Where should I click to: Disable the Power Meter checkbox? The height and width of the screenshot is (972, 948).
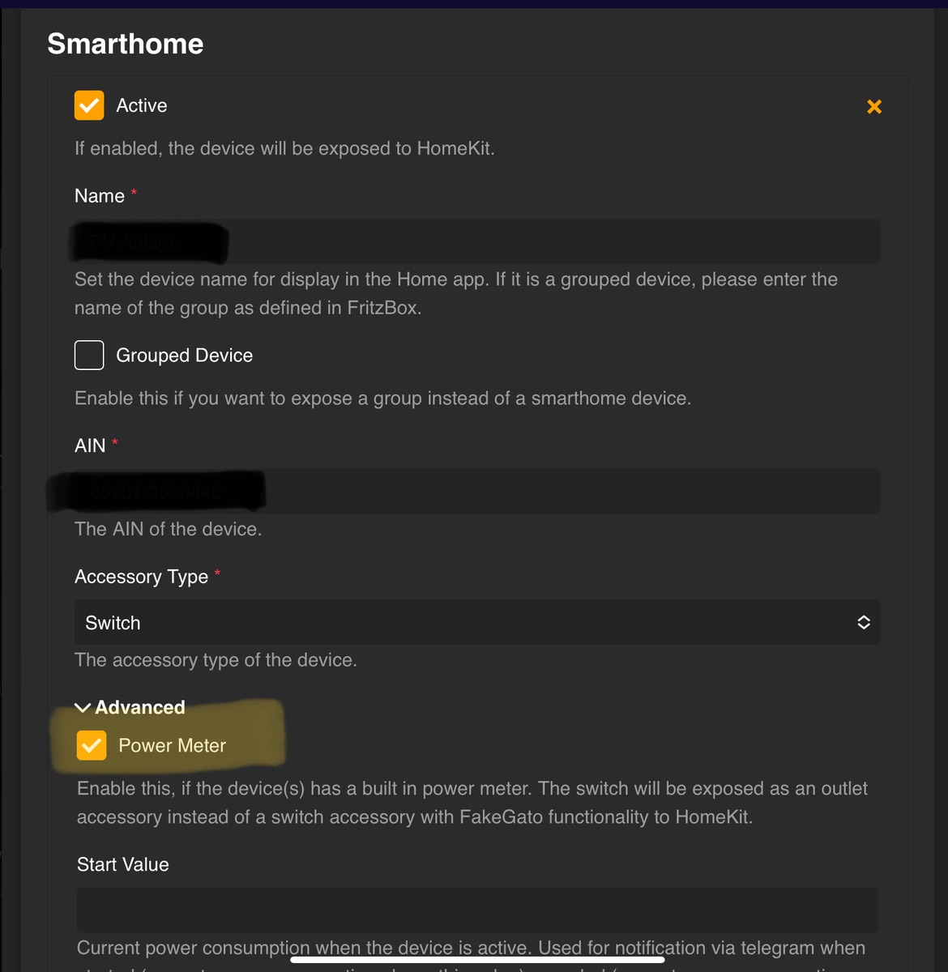[x=92, y=745]
